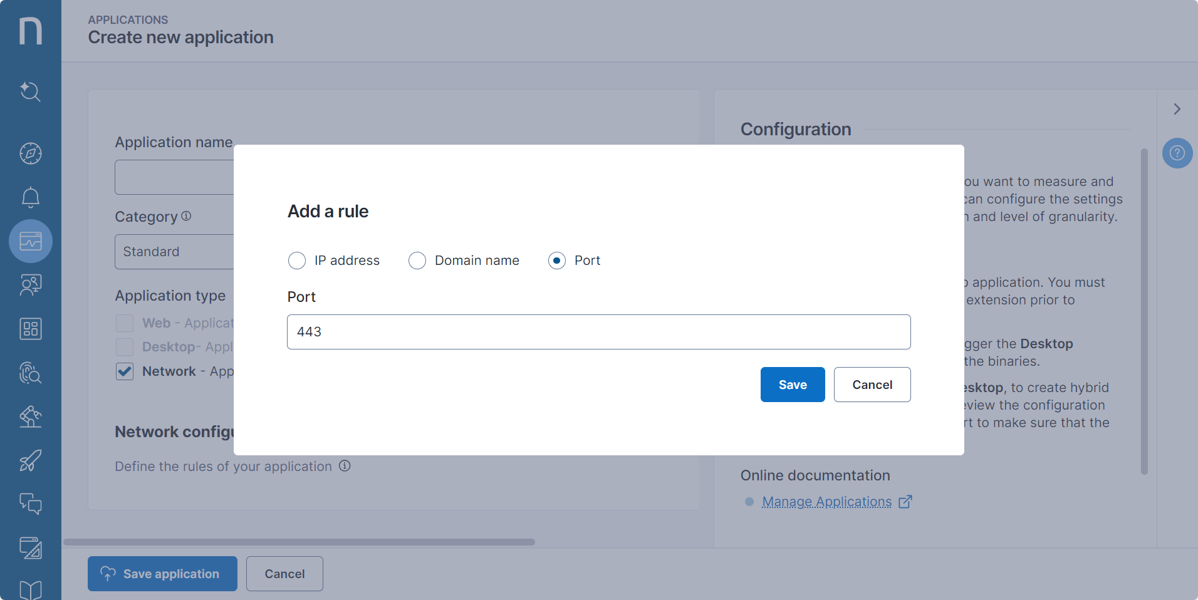
Task: Click Cancel in Add a rule dialog
Action: coord(872,385)
